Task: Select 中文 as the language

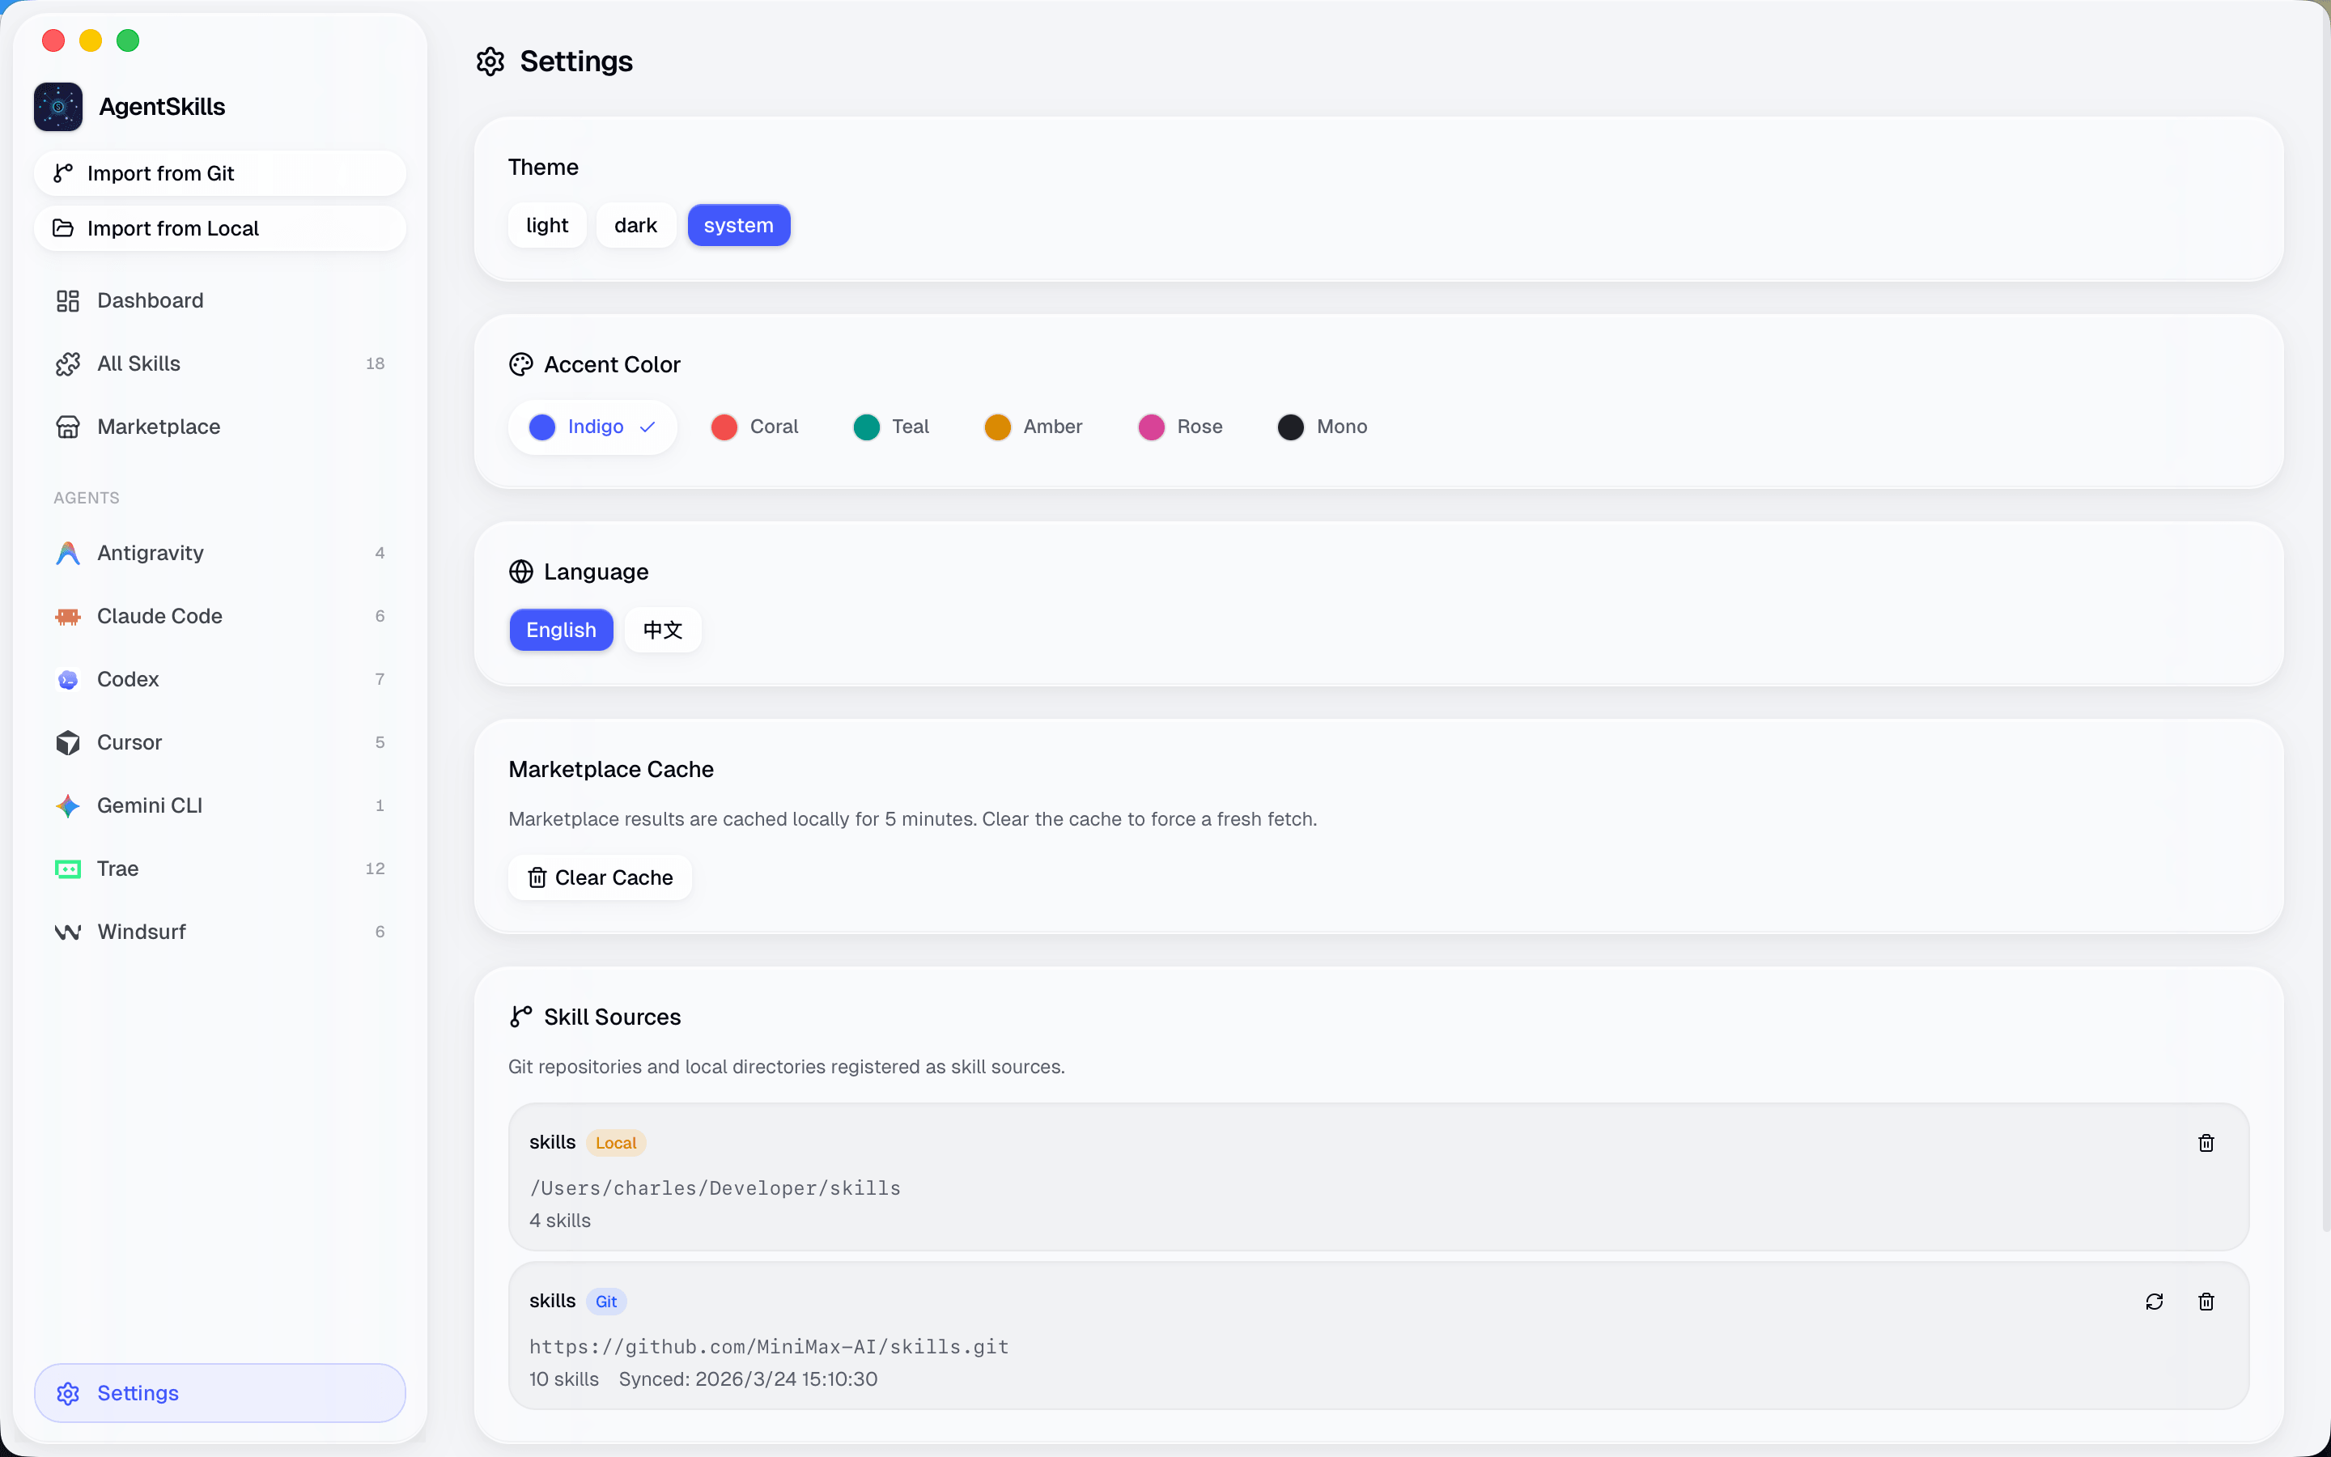Action: pos(662,629)
